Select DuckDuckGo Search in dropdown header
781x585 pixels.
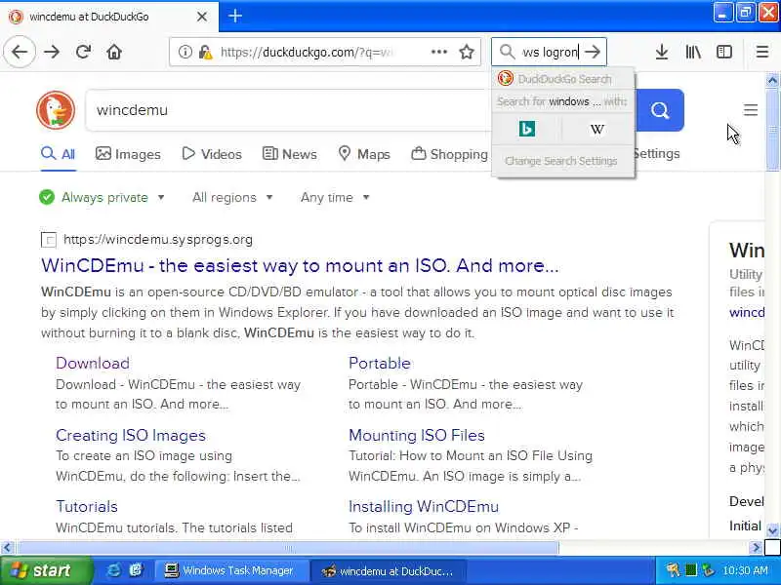point(563,79)
